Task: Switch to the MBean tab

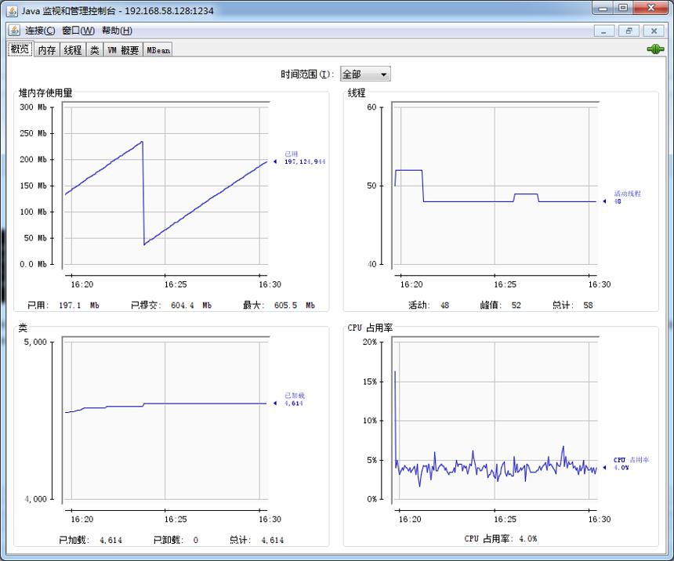Action: pos(158,50)
